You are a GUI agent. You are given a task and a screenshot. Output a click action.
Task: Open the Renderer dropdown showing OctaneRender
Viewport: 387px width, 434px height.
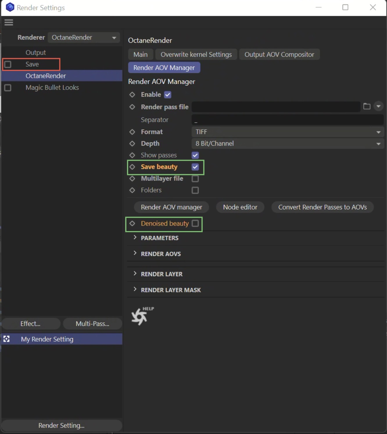pos(84,37)
